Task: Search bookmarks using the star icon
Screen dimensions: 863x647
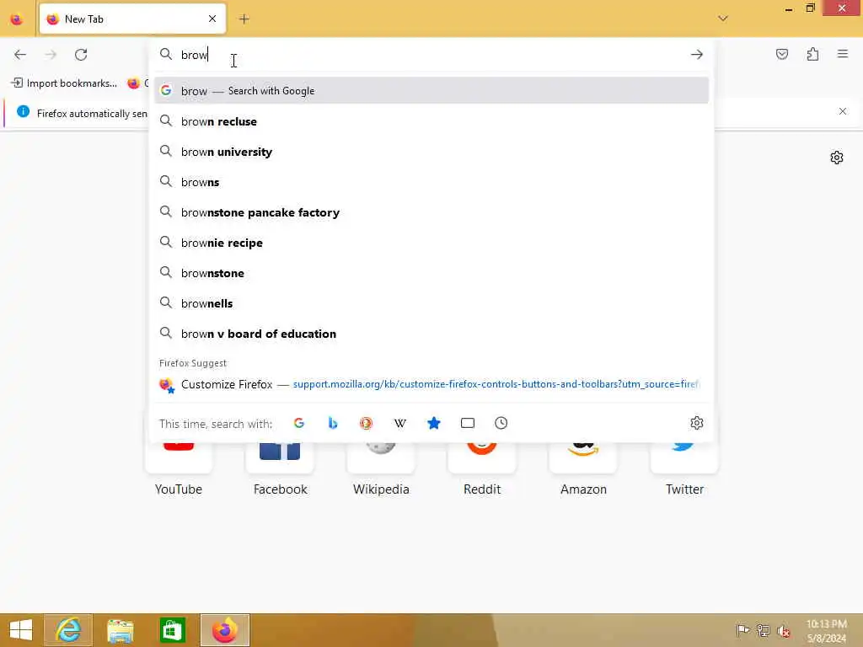Action: 434,423
